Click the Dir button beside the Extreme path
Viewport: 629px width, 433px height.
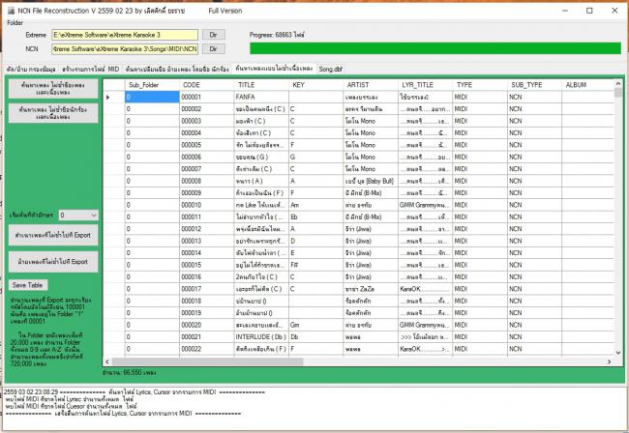coord(213,35)
